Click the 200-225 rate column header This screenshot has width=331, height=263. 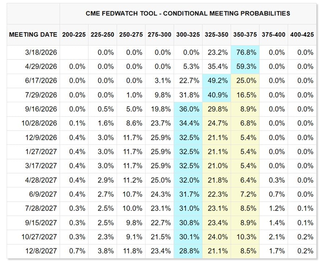pos(74,34)
